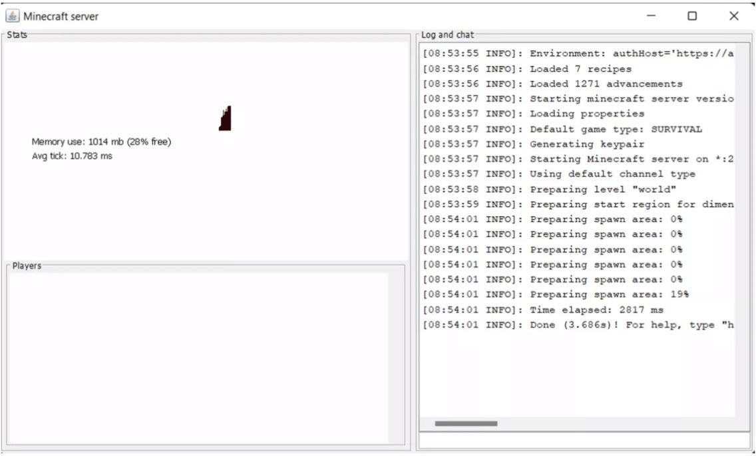Click the Java icon in the title bar

pyautogui.click(x=13, y=16)
